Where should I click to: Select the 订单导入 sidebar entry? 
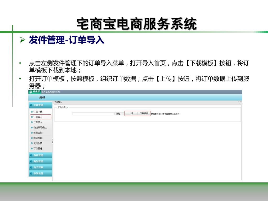tap(41, 117)
